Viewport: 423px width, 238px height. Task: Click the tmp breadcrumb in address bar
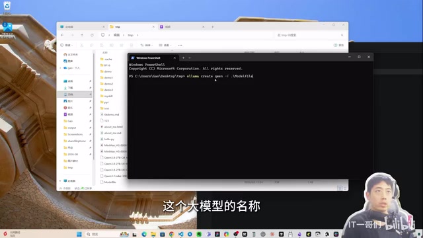click(131, 35)
